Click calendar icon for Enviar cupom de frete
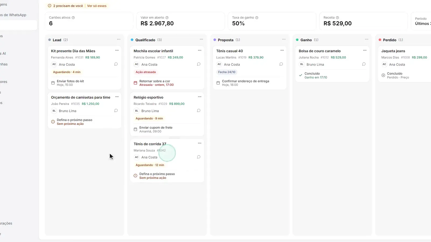The height and width of the screenshot is (242, 431). pyautogui.click(x=135, y=129)
